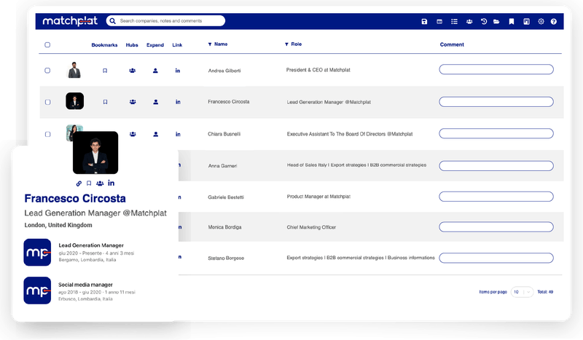The height and width of the screenshot is (340, 583).
Task: Toggle the select-all checkbox in table header
Action: point(47,45)
